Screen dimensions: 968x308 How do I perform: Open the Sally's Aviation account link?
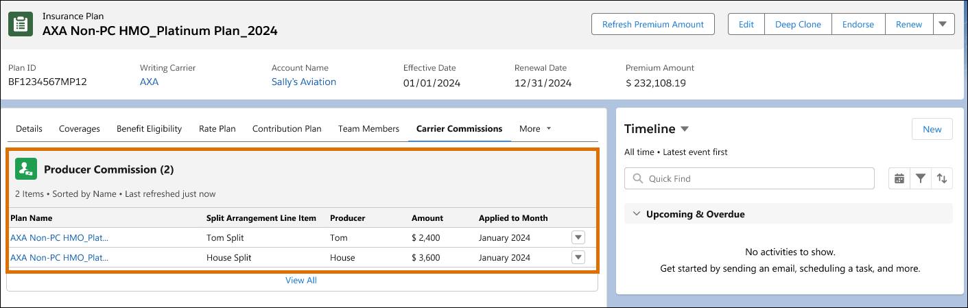[304, 82]
